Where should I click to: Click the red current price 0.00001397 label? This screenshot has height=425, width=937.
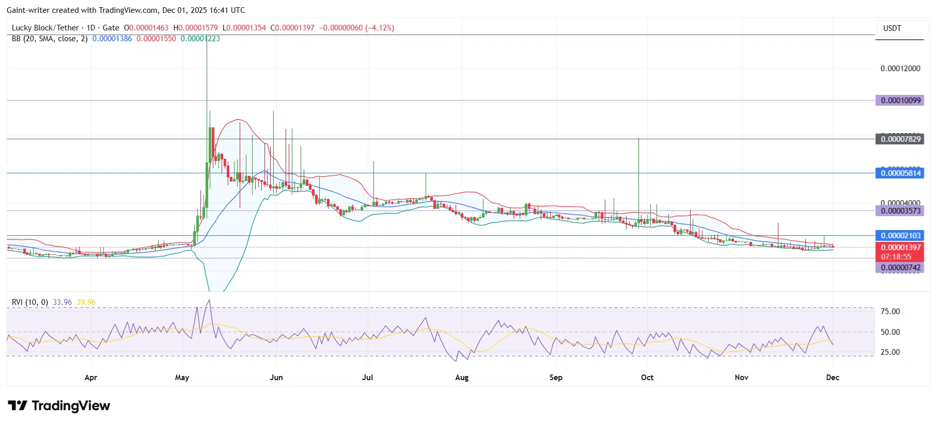click(900, 248)
